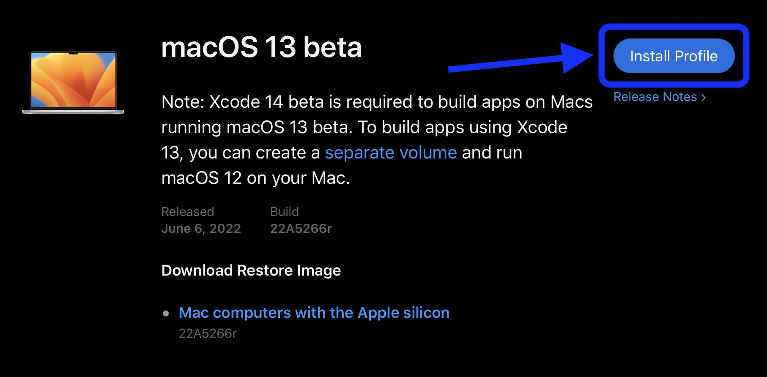Click the bullet marker beside Apple silicon entry
The height and width of the screenshot is (377, 767).
(x=166, y=313)
